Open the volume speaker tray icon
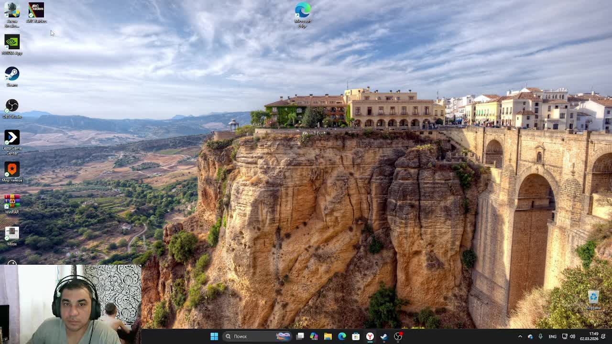612x344 pixels. tap(572, 336)
